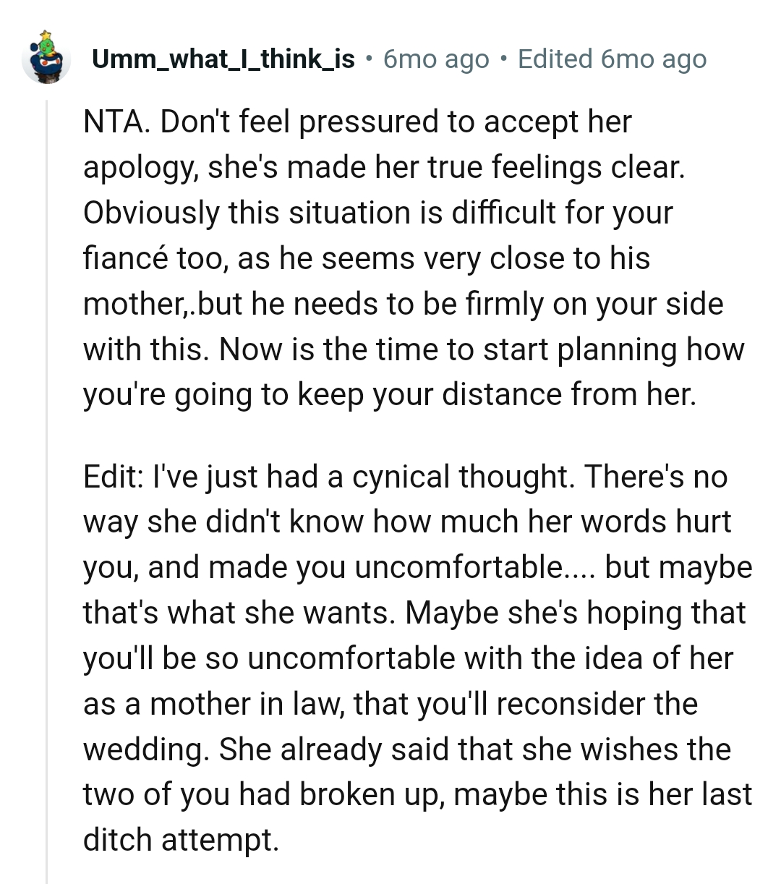The image size is (781, 884).
Task: Collapse the comment via the vertical thread line
Action: pyautogui.click(x=47, y=492)
